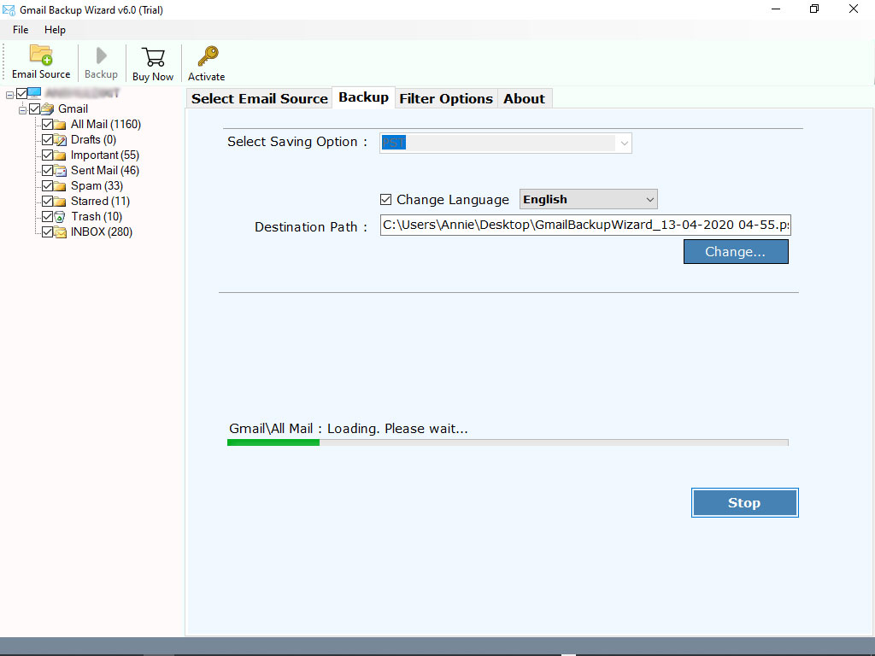Minimize the Gmail Backup Wizard window
875x656 pixels.
click(776, 9)
